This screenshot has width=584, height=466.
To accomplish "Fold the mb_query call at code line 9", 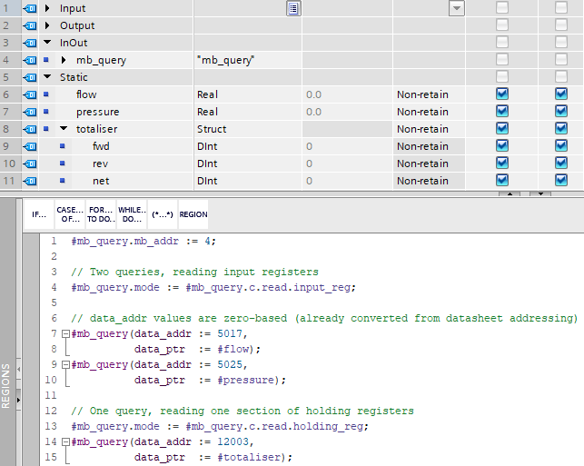I will point(65,364).
